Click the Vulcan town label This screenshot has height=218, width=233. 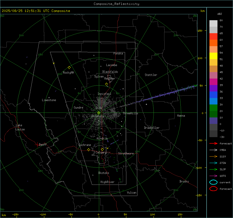132,193
